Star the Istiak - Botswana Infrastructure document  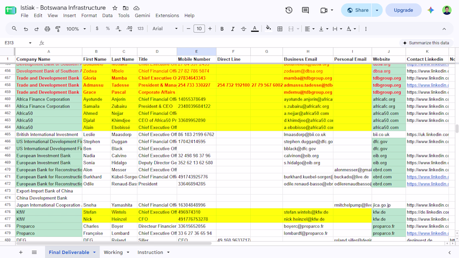(115, 8)
